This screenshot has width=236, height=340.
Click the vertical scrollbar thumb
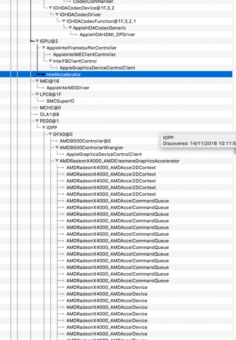(x=235, y=151)
